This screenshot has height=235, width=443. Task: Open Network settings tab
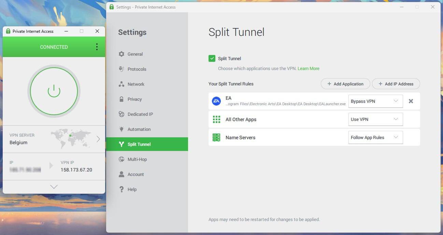pyautogui.click(x=147, y=84)
